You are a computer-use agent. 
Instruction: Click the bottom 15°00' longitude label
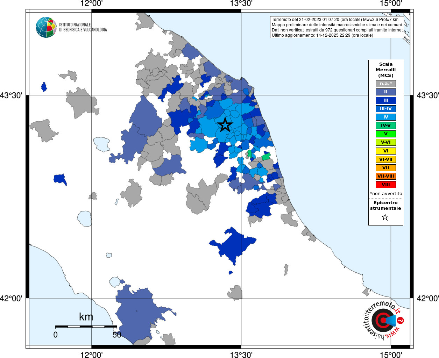[x=391, y=355]
